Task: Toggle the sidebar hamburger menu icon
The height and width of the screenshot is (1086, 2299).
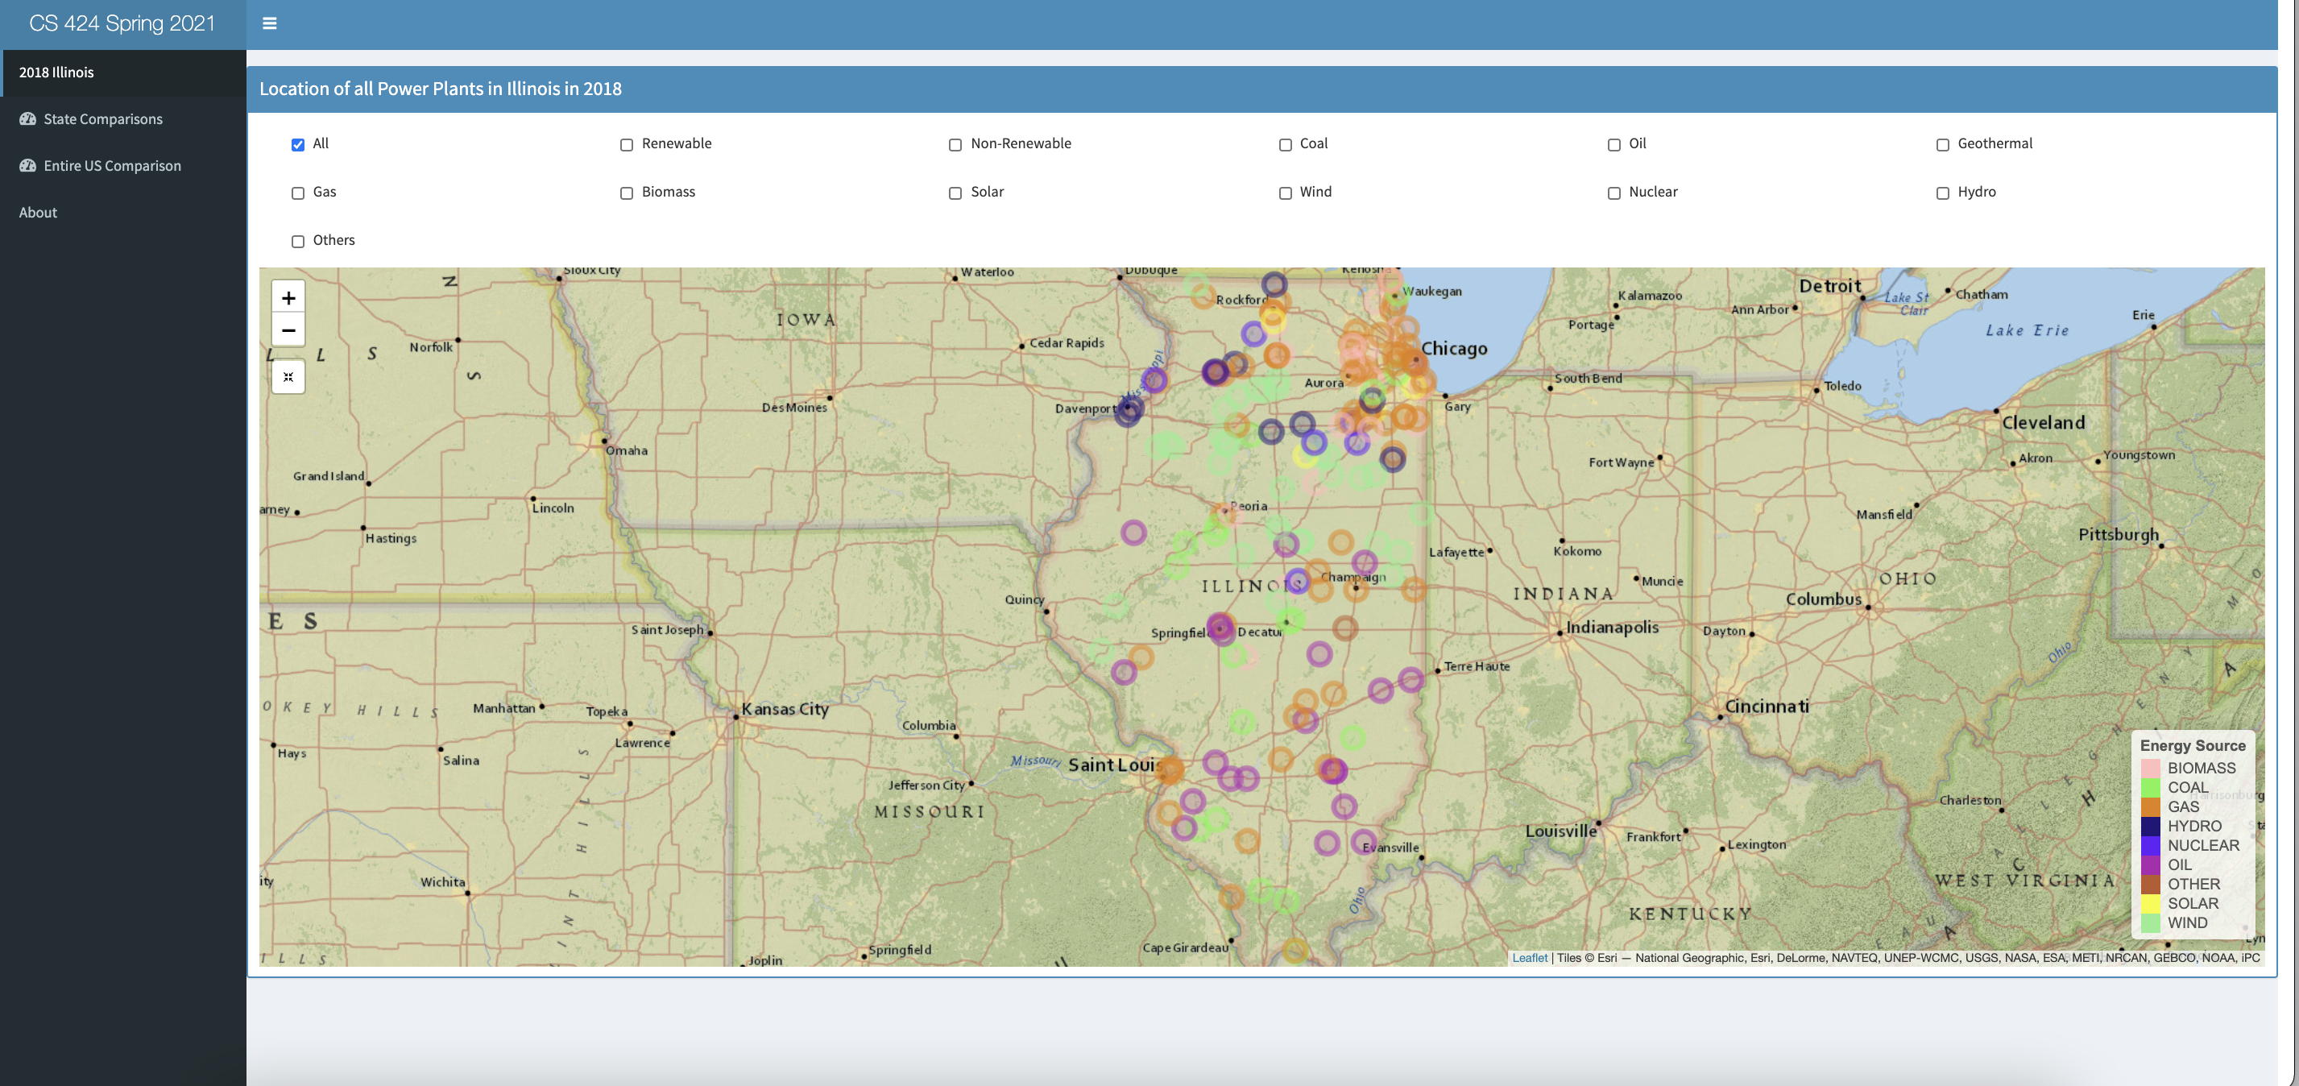Action: click(x=270, y=23)
